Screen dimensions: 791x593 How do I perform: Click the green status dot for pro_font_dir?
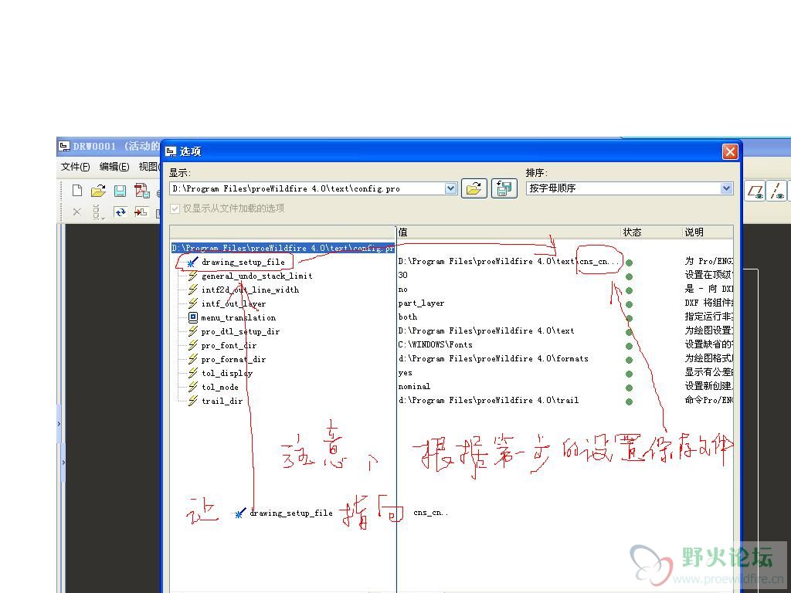pyautogui.click(x=629, y=347)
